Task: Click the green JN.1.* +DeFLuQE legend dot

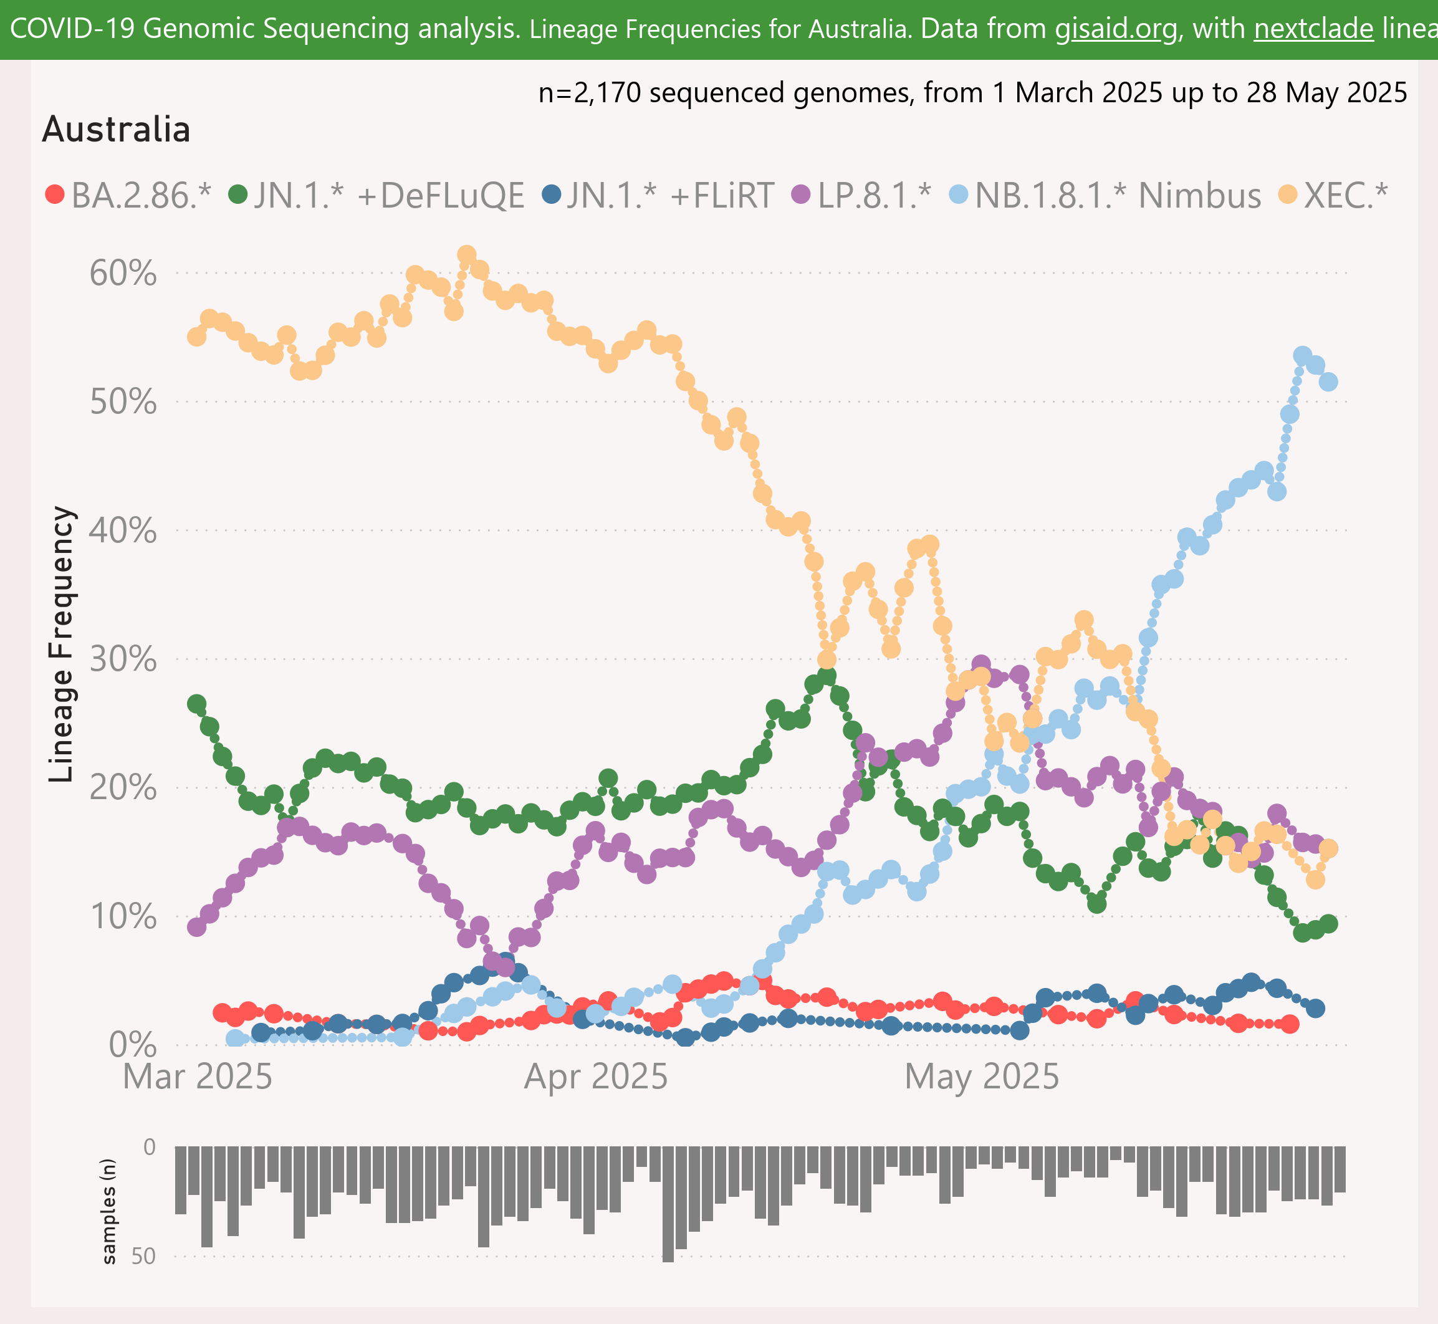Action: coord(238,194)
